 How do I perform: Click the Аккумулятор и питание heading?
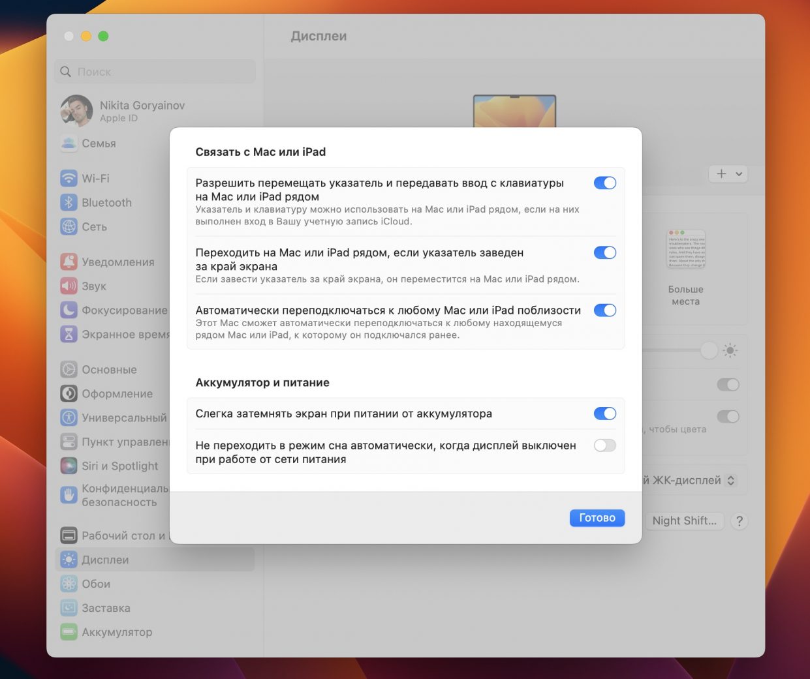point(262,383)
